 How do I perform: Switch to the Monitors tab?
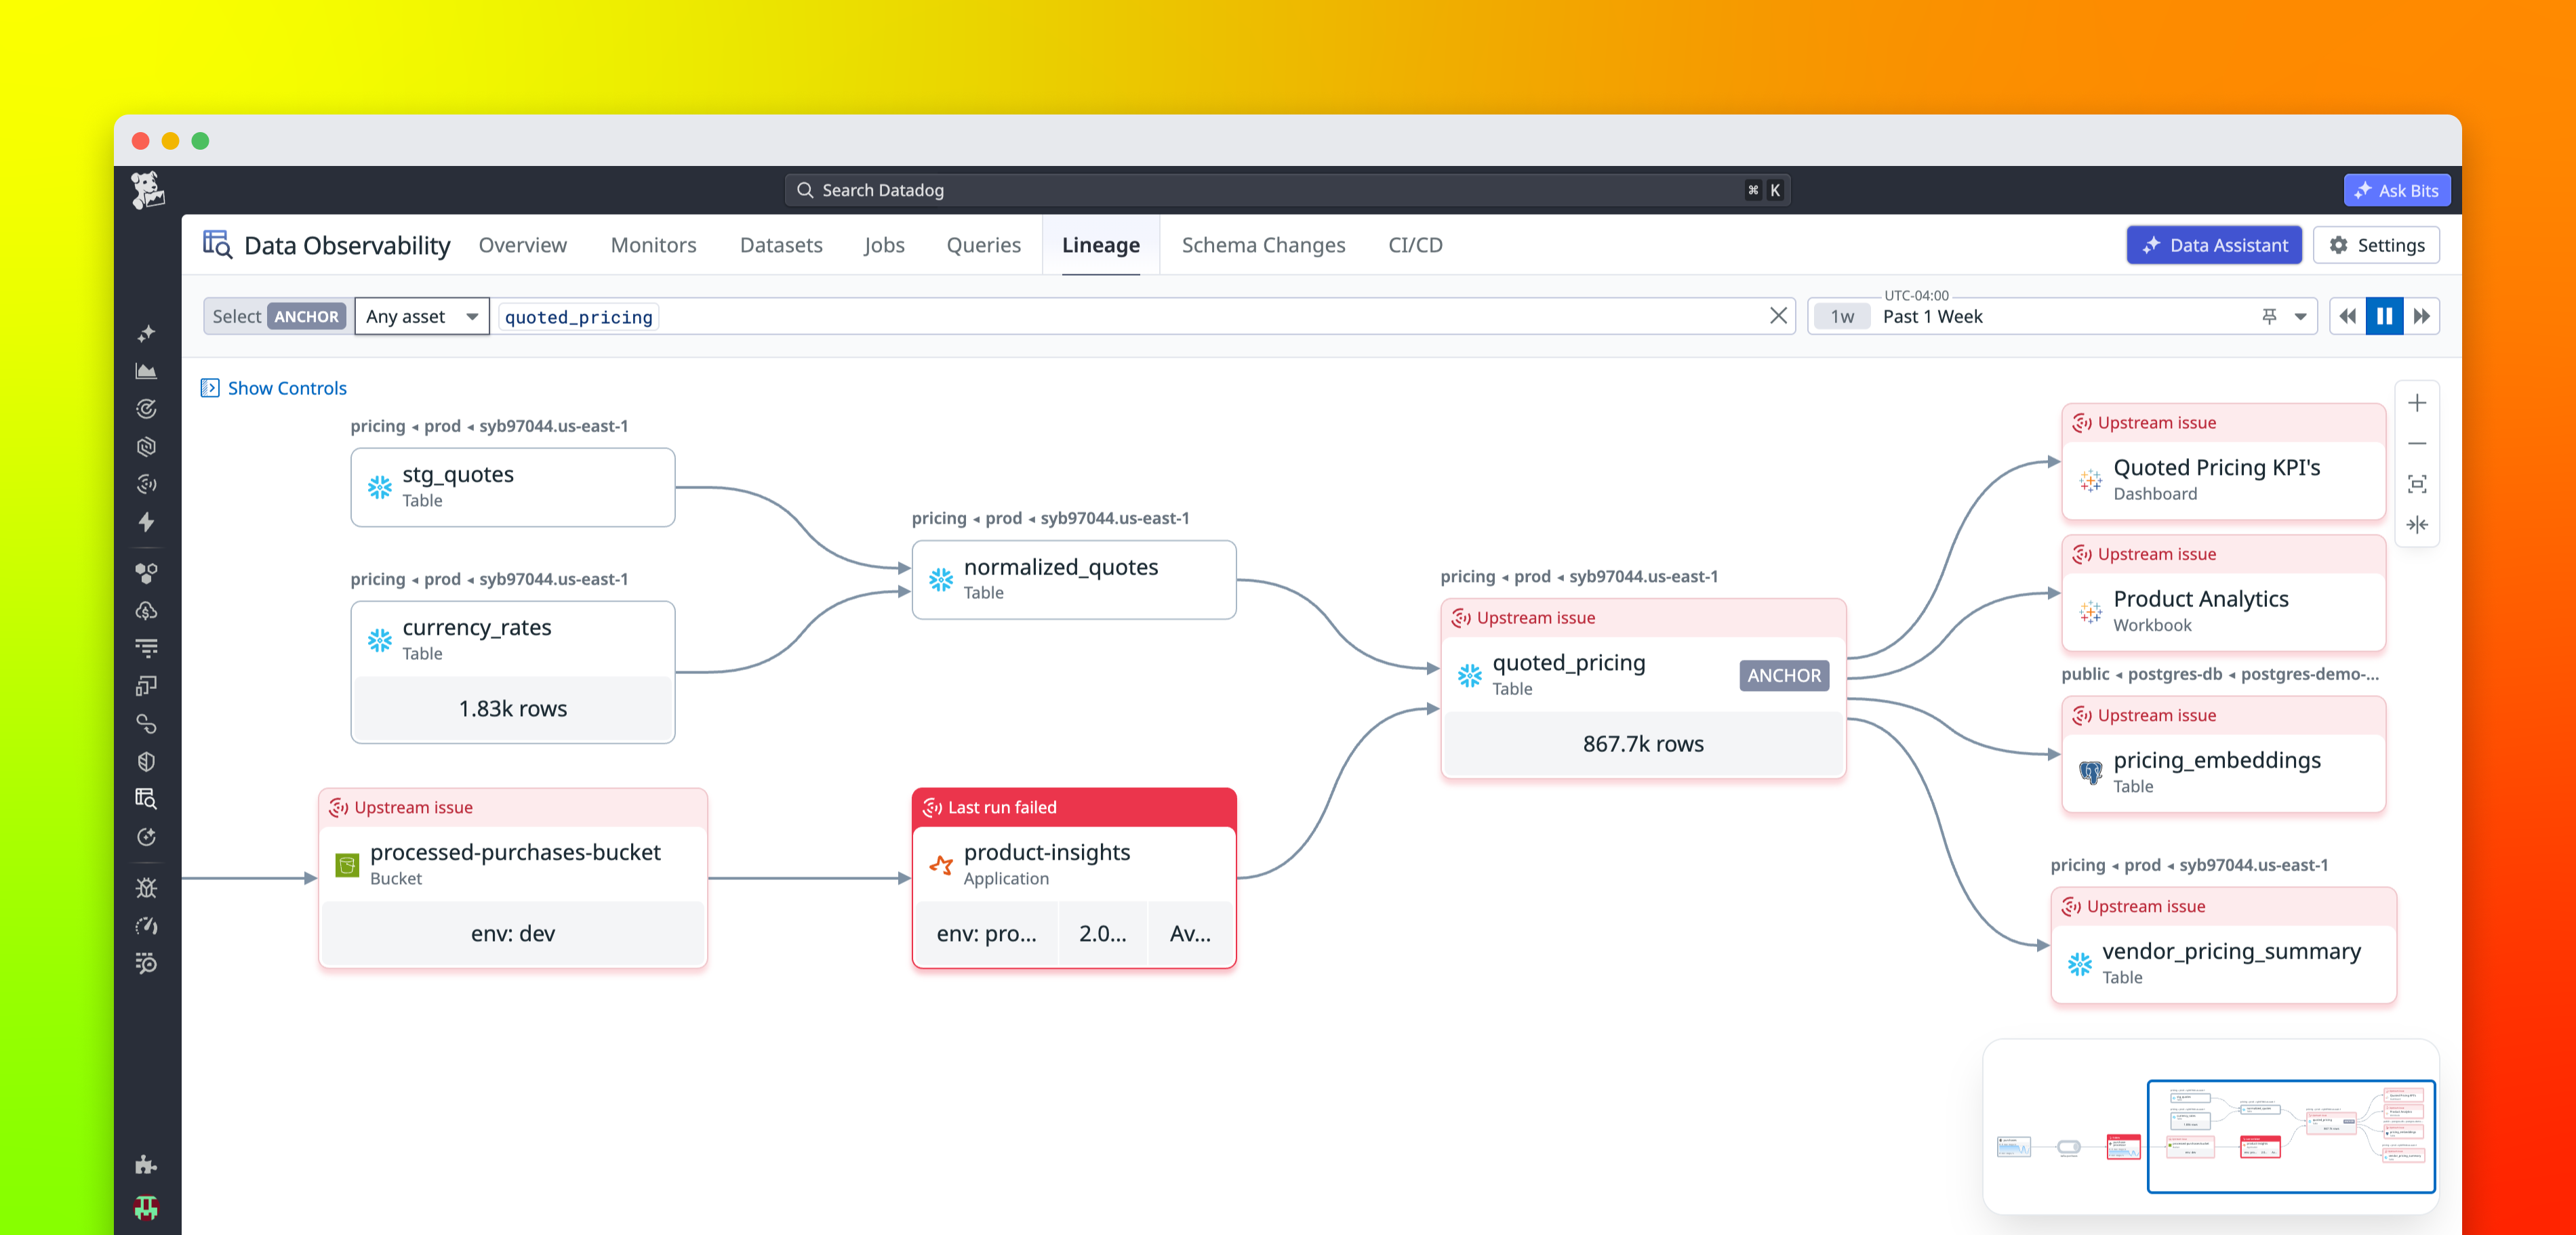[653, 245]
